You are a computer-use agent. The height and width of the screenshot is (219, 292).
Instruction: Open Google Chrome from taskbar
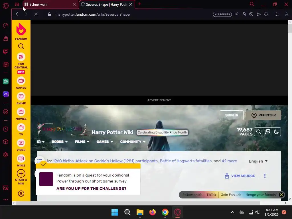(165, 212)
